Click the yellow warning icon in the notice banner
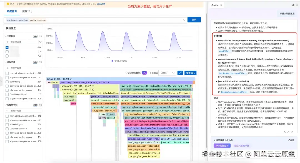 click(x=8, y=4)
